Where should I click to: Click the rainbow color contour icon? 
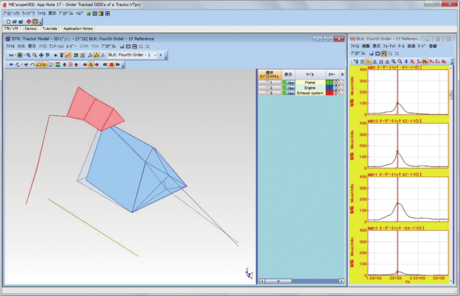click(58, 64)
